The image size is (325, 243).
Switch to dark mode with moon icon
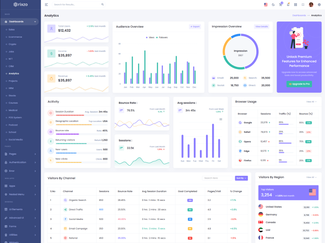[273, 4]
